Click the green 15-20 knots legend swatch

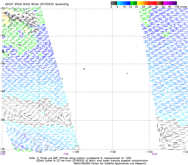click(x=134, y=3)
